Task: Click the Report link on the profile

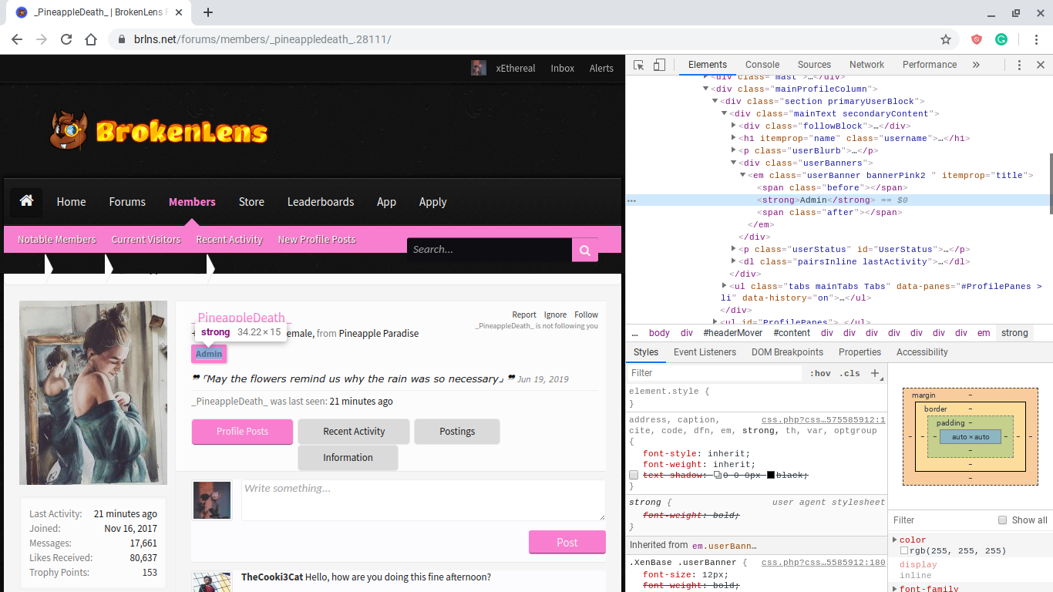Action: tap(524, 314)
